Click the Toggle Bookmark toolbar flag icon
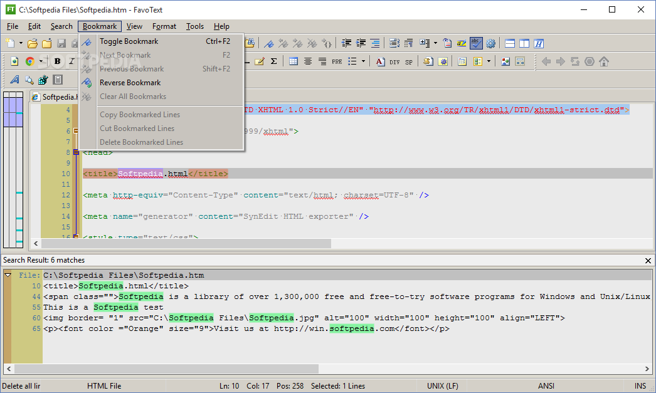 [269, 43]
